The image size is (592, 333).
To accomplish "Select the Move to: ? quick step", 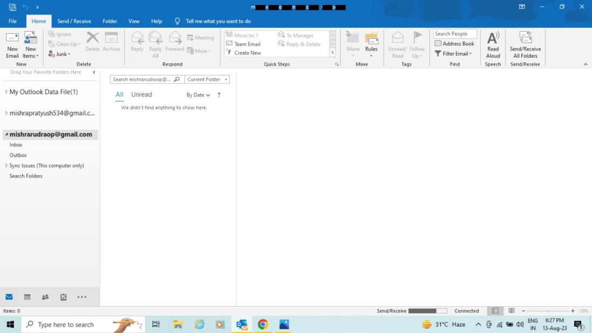I will (242, 35).
